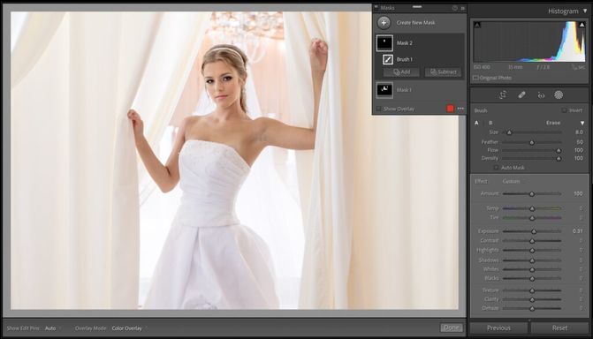Open the overlay options three-dot menu
The width and height of the screenshot is (593, 339).
[460, 109]
